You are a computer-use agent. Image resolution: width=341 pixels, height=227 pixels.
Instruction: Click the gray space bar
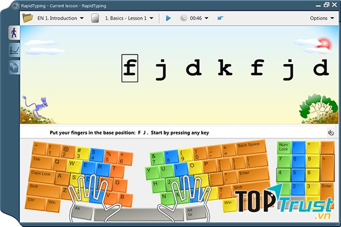pyautogui.click(x=139, y=215)
